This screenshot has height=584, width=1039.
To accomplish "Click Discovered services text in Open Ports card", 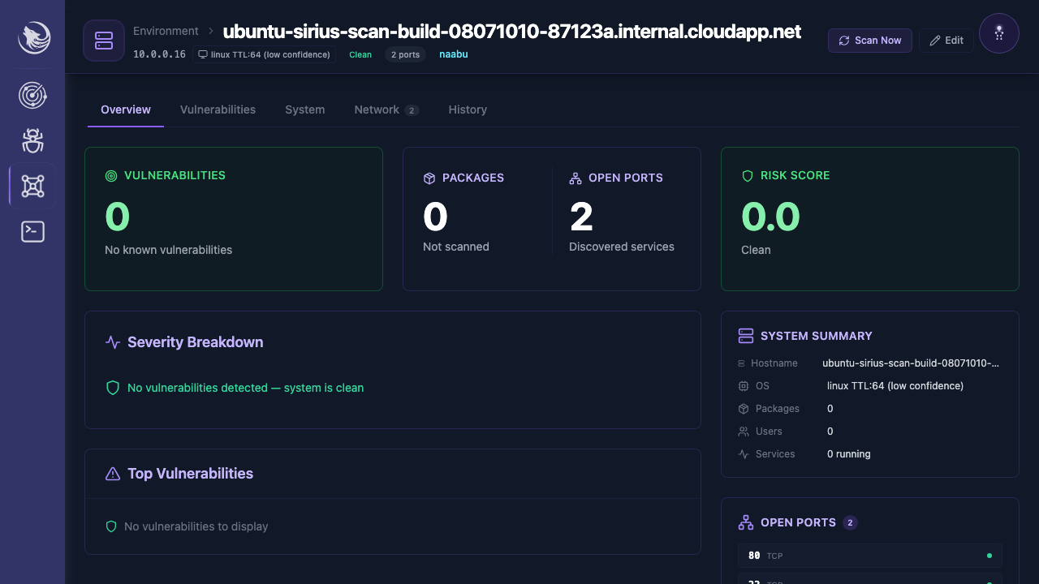I will point(622,247).
